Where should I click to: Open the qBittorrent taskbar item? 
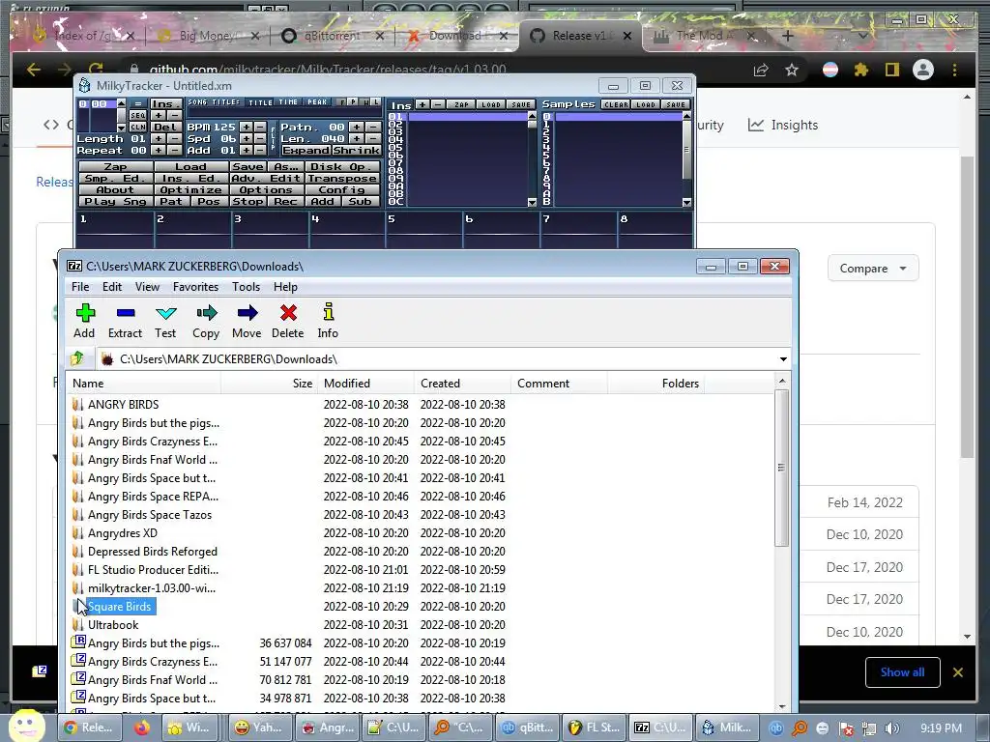click(529, 728)
